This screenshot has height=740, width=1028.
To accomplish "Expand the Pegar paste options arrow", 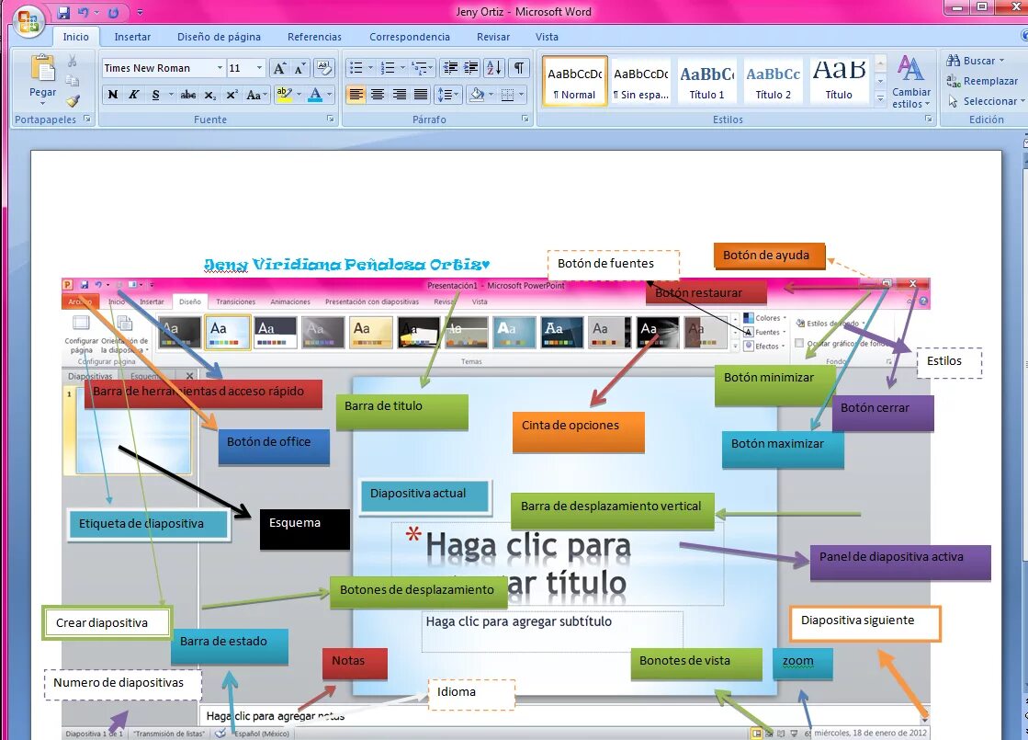I will (x=42, y=104).
